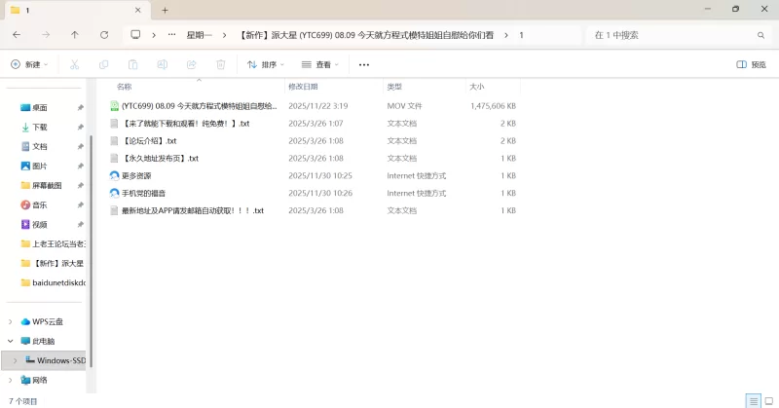This screenshot has width=779, height=408.
Task: Click the Back navigation arrow
Action: pyautogui.click(x=17, y=34)
